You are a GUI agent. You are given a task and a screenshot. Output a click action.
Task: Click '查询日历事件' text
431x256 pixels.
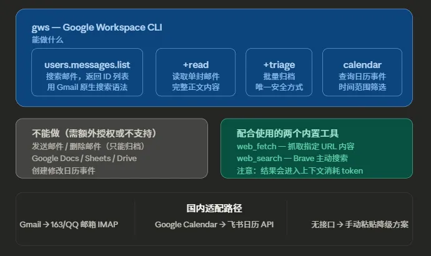coord(362,76)
